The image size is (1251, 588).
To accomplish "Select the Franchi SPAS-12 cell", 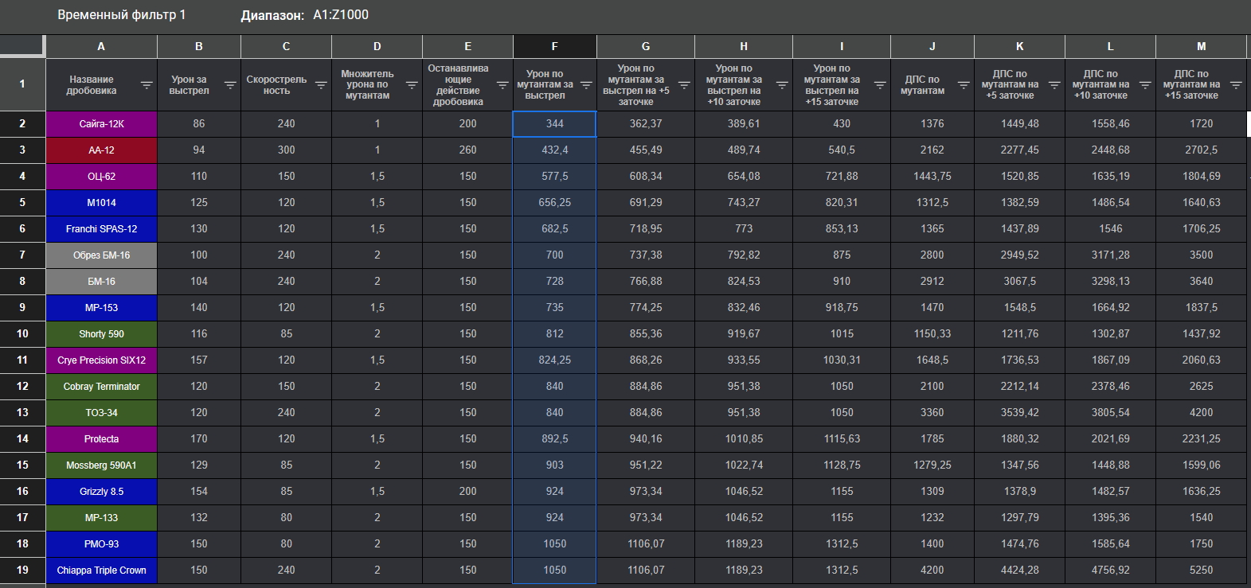I will [101, 228].
